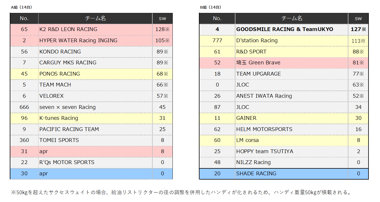Click car number 777 cell

[217, 41]
